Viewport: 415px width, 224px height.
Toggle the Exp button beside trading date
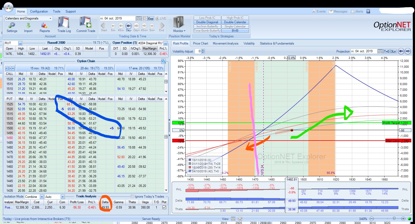tap(151, 18)
